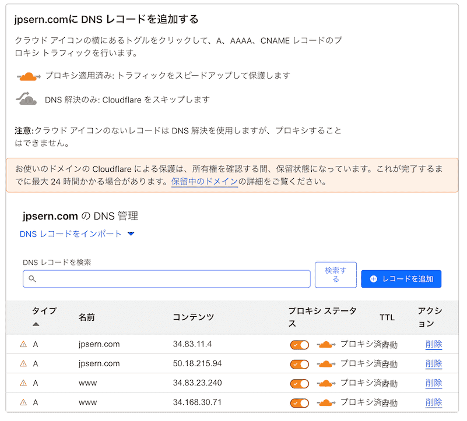467x421 pixels.
Task: Click 削除 on the jpsern.com 34.83.11.4 record
Action: (434, 344)
